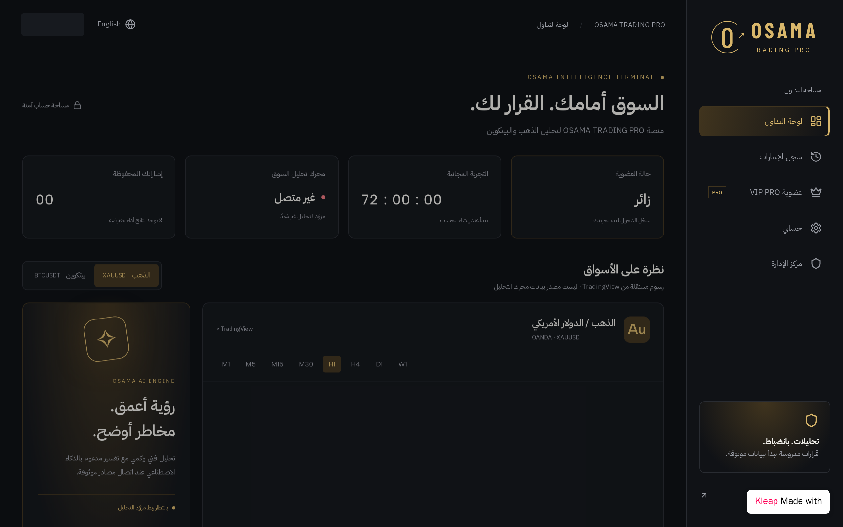Open مركز الإدارة in the sidebar
The width and height of the screenshot is (843, 527).
tap(765, 263)
